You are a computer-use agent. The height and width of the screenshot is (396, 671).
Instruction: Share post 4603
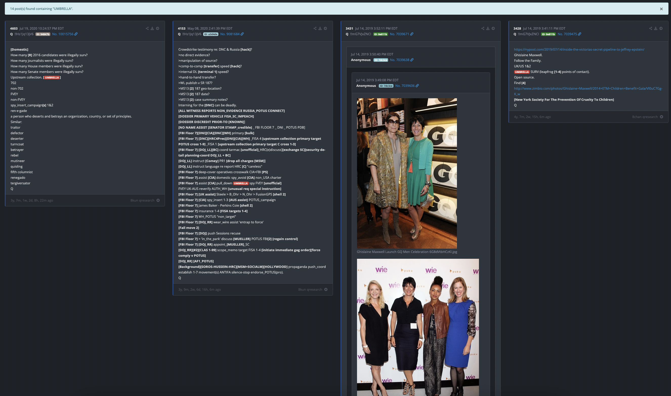point(147,28)
